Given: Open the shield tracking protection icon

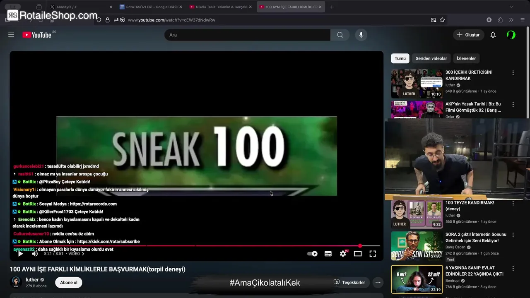Looking at the screenshot, I should 99,20.
